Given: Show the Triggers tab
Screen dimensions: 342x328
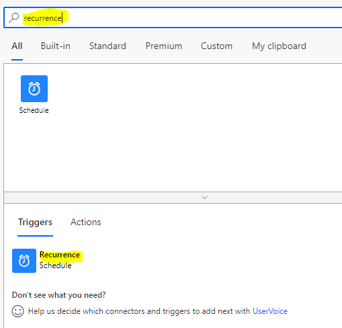Looking at the screenshot, I should click(x=35, y=222).
